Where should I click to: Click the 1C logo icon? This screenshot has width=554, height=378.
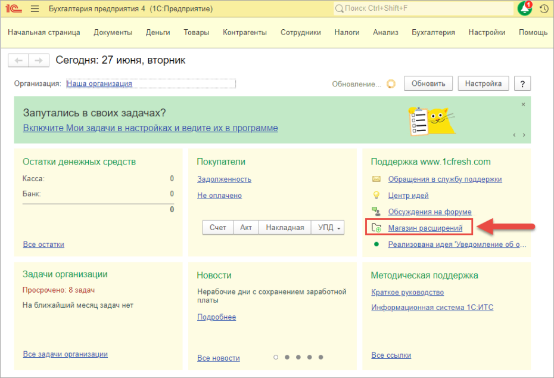click(x=14, y=8)
